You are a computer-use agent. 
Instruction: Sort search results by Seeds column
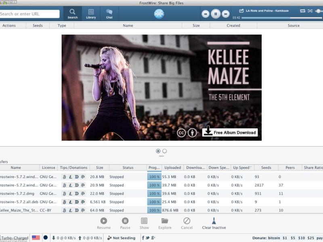coord(38,25)
